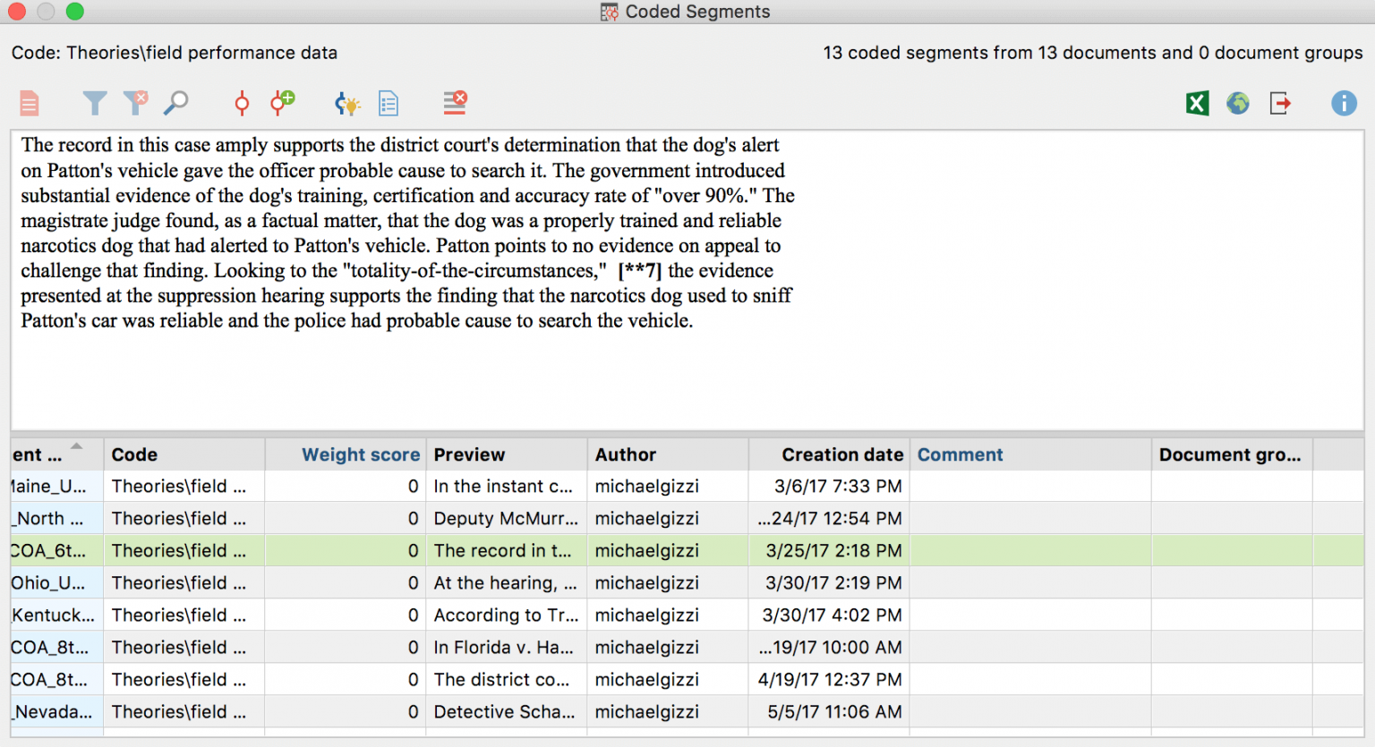Sort segments by Weight score
The width and height of the screenshot is (1375, 747).
361,454
